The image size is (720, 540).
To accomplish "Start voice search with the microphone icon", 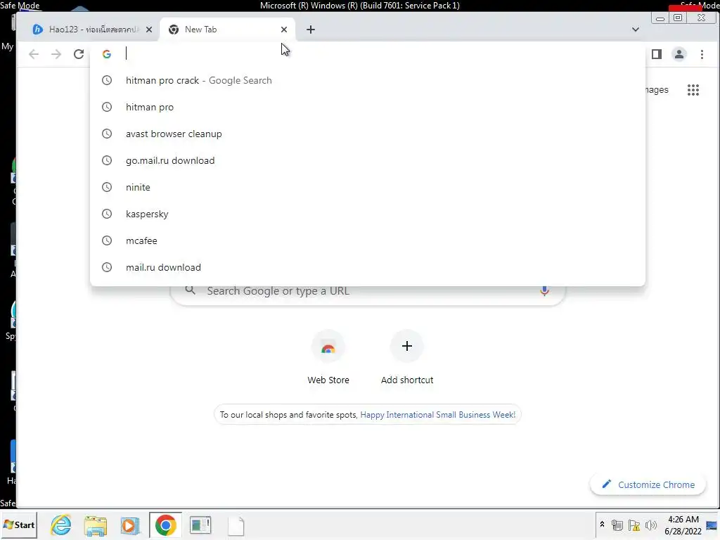I will 545,290.
